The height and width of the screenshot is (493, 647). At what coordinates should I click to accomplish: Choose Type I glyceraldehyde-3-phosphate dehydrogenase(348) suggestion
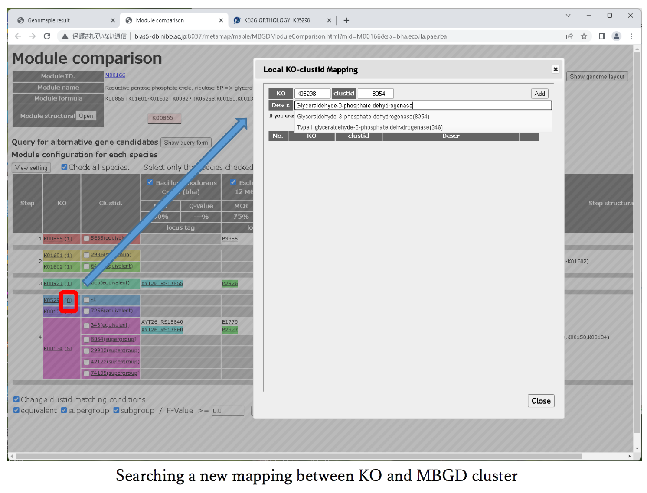coord(369,127)
